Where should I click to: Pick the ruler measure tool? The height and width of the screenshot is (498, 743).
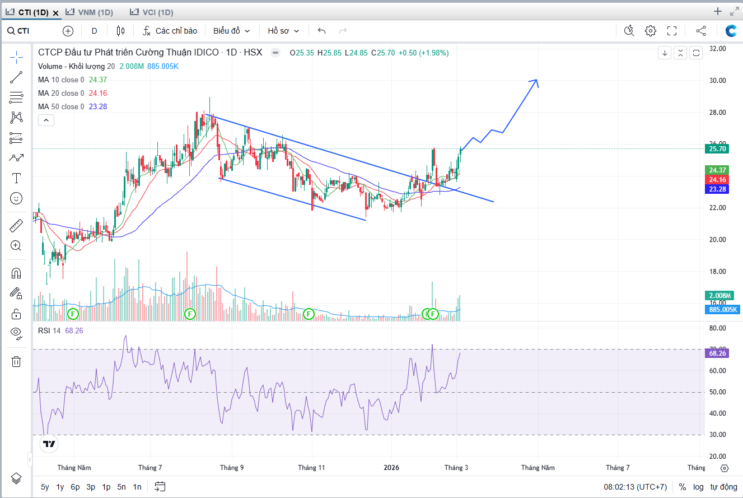pyautogui.click(x=16, y=226)
